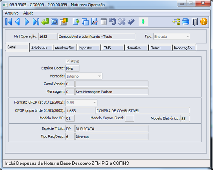Click the empty Canal Venda description field
Image resolution: width=213 pixels, height=170 pixels.
[x=112, y=84]
